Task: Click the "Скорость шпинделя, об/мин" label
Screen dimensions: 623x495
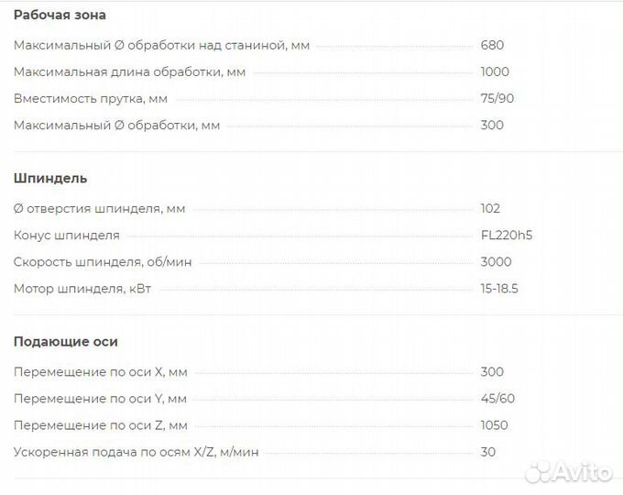Action: tap(103, 261)
